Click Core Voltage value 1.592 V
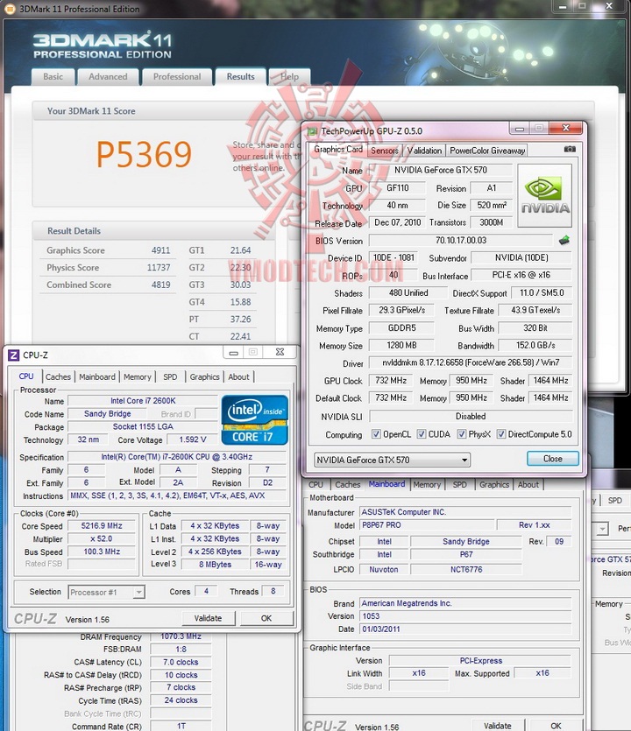This screenshot has width=631, height=731. (x=192, y=439)
